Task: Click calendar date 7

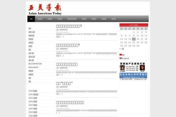Action: pyautogui.click(x=130, y=36)
